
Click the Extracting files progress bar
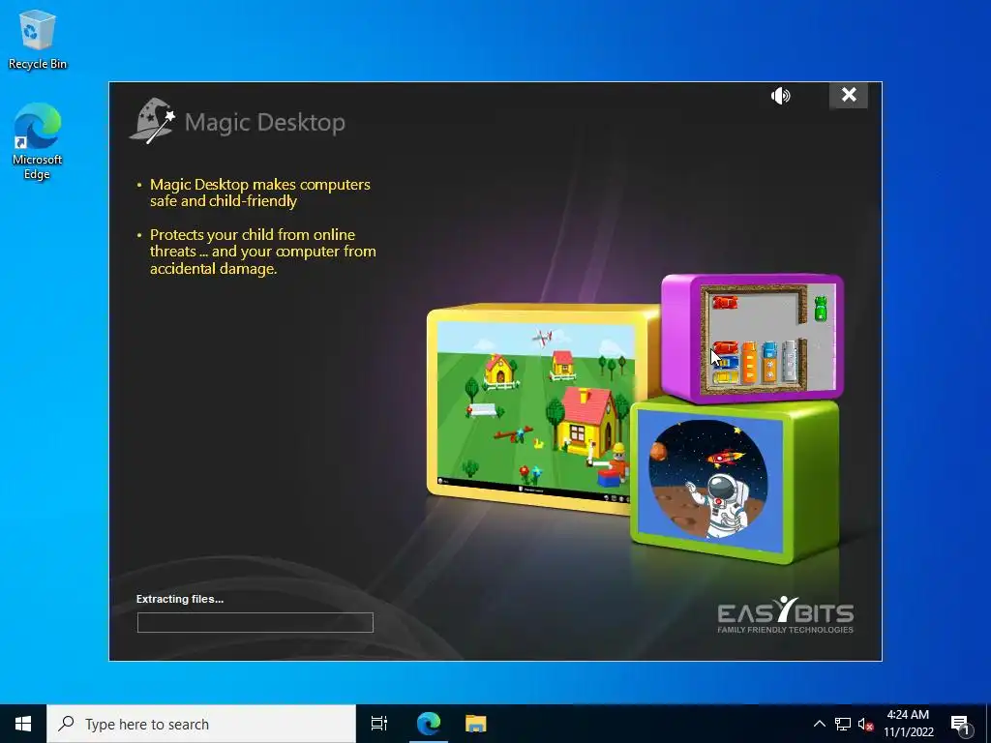tap(255, 622)
